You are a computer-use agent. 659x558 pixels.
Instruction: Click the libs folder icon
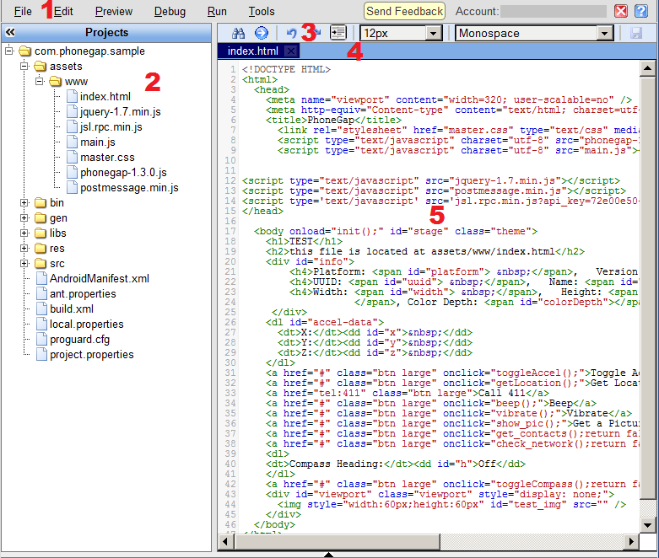(x=41, y=233)
